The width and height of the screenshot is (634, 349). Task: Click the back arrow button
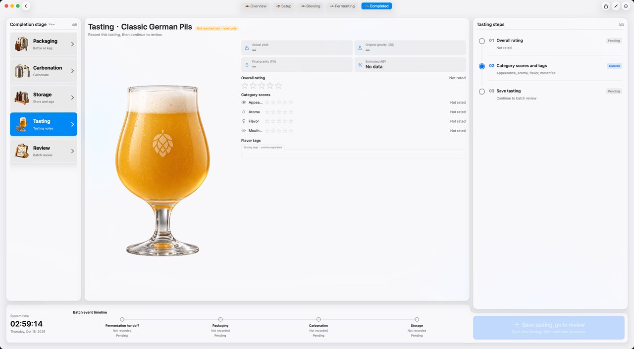pyautogui.click(x=26, y=6)
